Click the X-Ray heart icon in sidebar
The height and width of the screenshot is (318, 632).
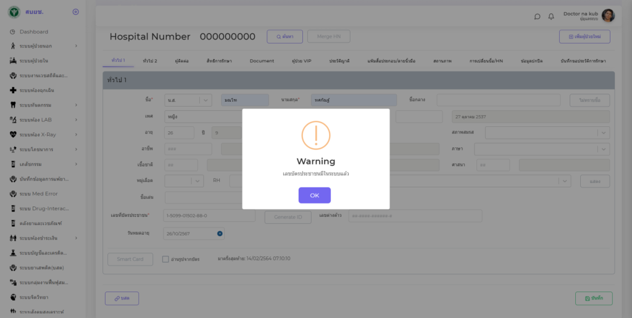click(13, 134)
